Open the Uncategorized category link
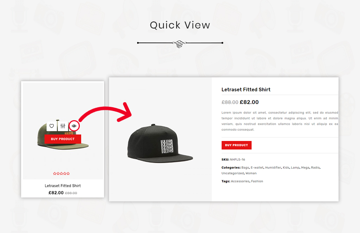 pos(233,173)
